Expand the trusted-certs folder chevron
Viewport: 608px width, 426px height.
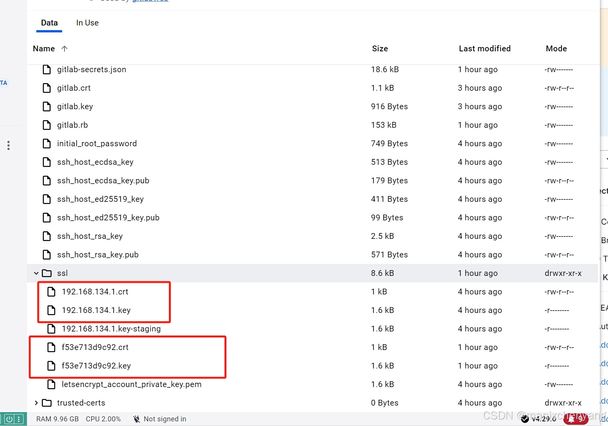pyautogui.click(x=36, y=403)
